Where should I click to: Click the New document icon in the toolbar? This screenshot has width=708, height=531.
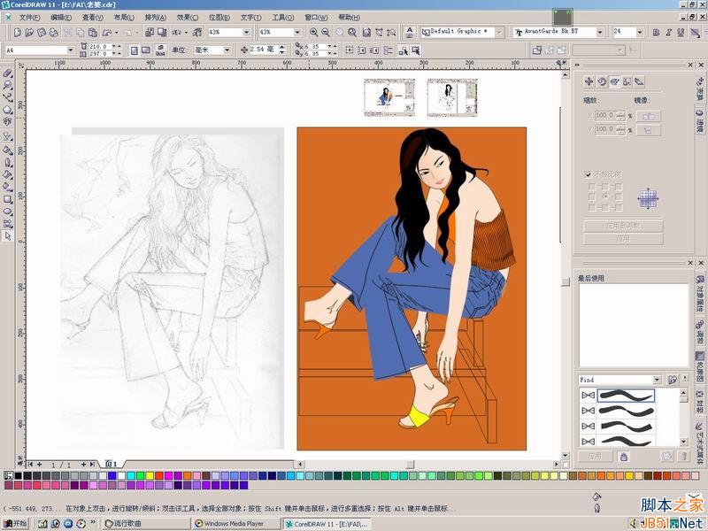17,32
